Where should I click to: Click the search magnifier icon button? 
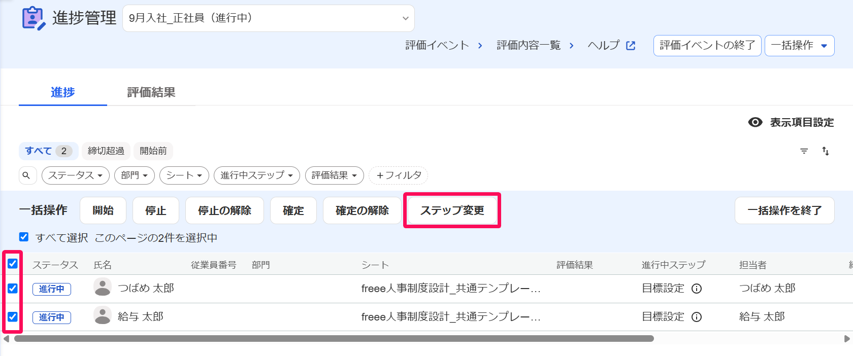click(x=27, y=175)
